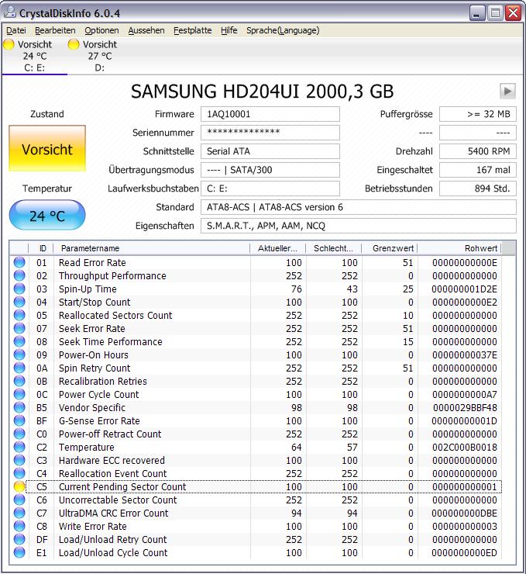
Task: Open the Festplatte menu
Action: (193, 30)
